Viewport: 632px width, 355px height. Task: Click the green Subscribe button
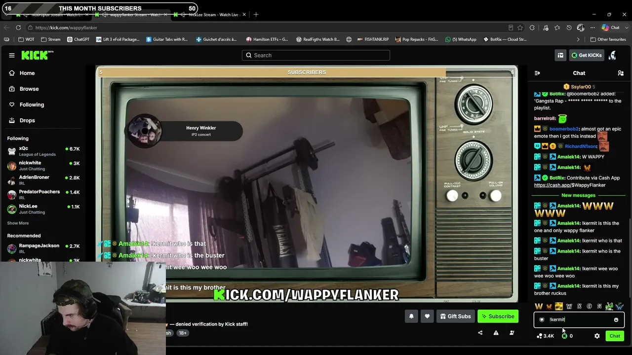click(x=498, y=316)
